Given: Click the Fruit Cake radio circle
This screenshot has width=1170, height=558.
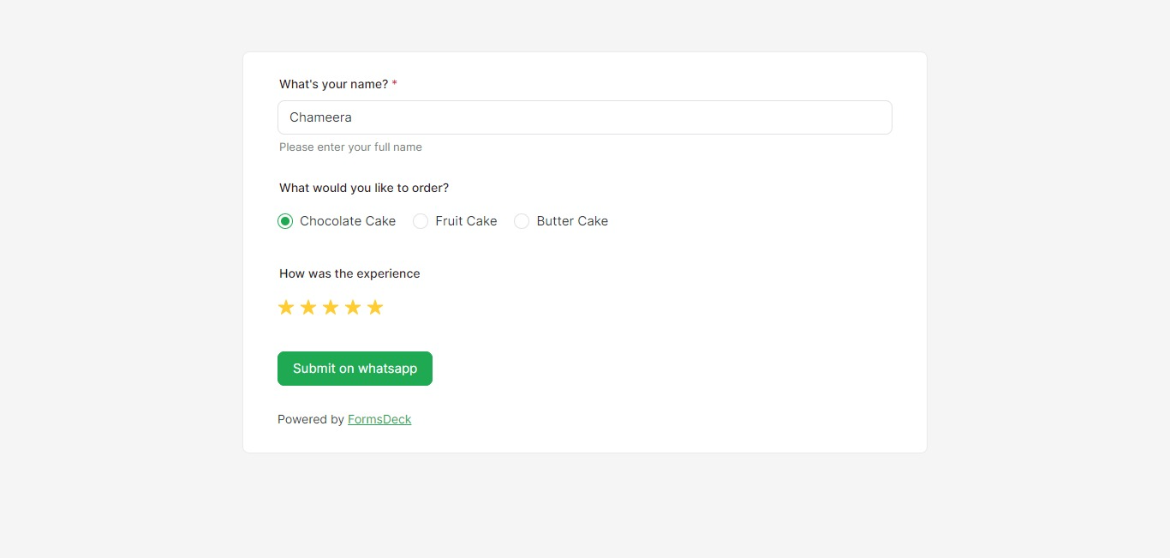Looking at the screenshot, I should [421, 220].
